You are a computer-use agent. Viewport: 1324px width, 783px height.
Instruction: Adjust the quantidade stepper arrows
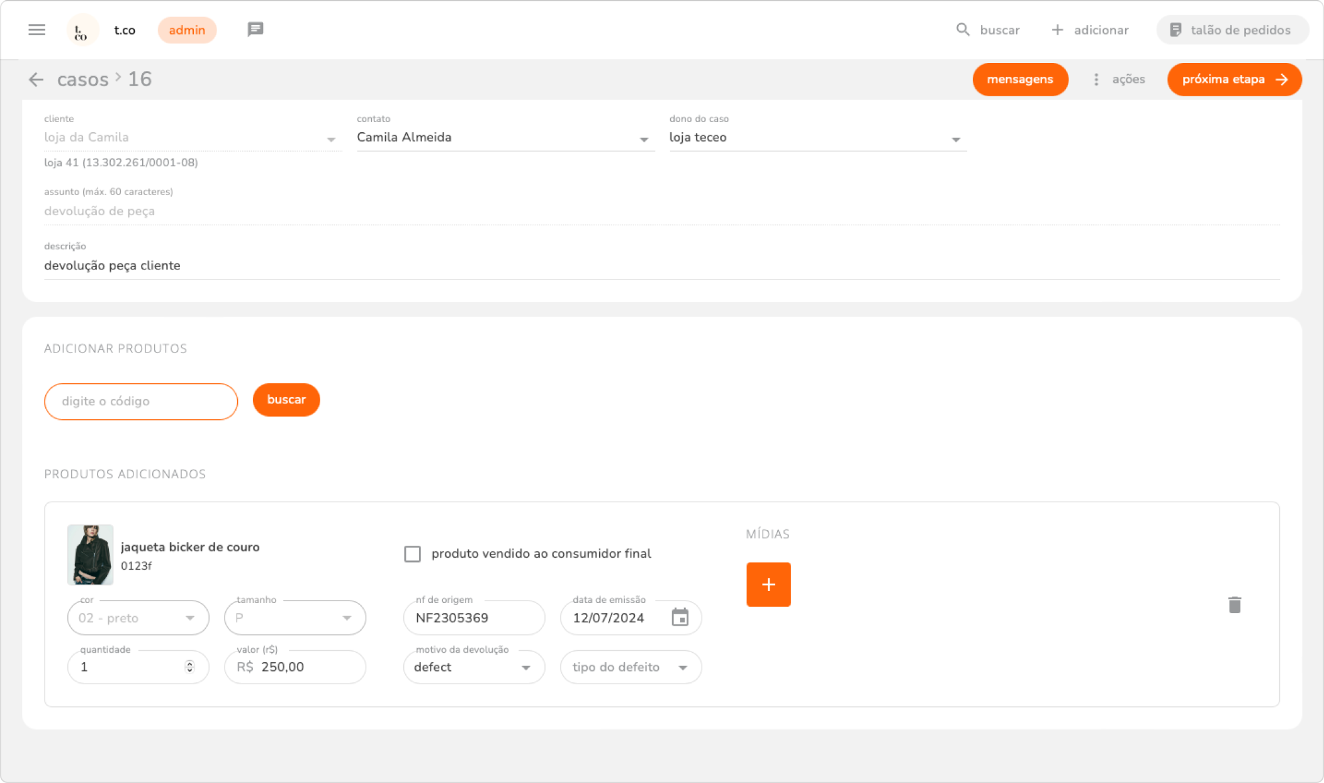click(189, 667)
